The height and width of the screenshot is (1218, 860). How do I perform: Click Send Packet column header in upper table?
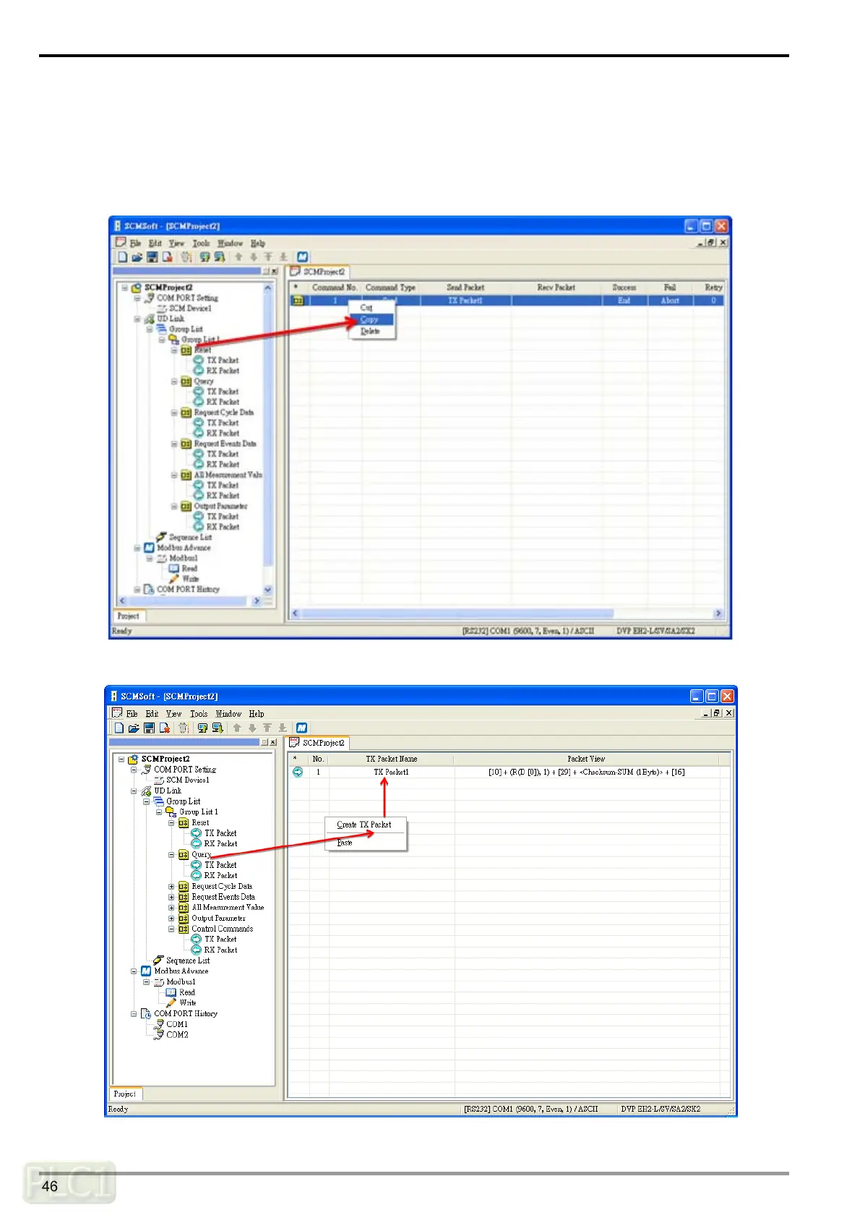pyautogui.click(x=465, y=288)
